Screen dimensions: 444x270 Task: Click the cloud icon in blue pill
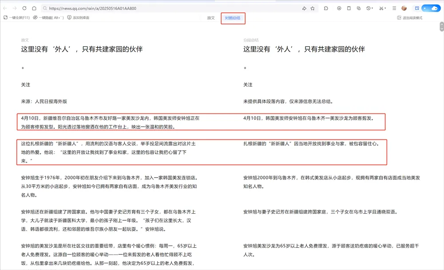pyautogui.click(x=435, y=8)
